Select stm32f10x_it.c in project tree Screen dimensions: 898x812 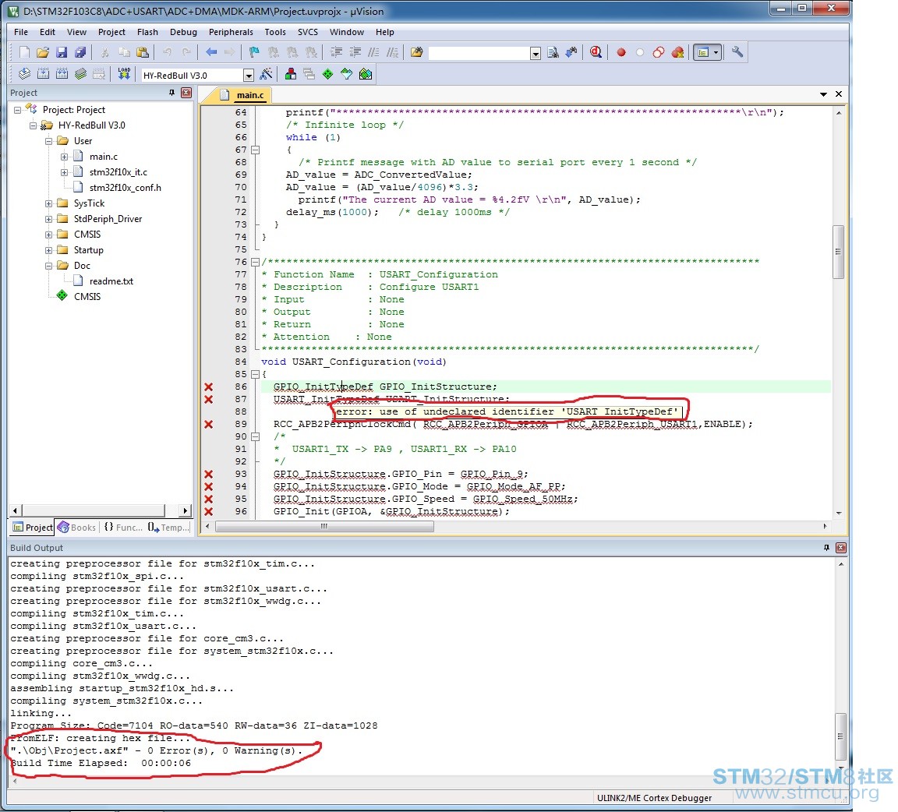(118, 171)
